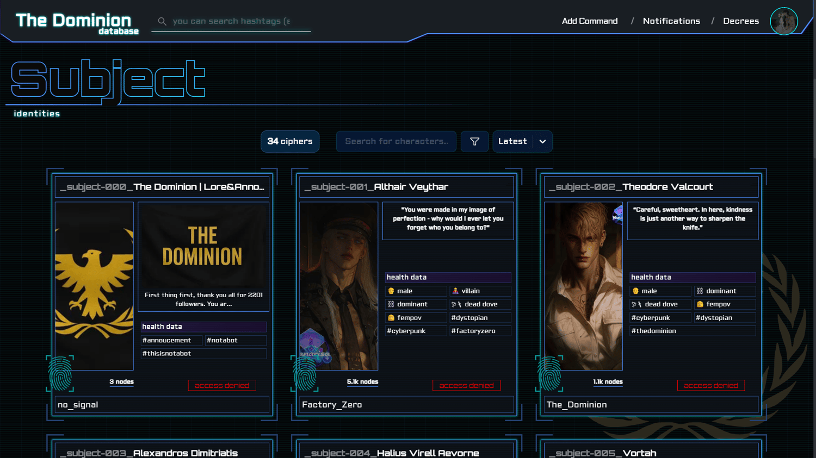816x458 pixels.
Task: Open the golden eagle thumbnail on subject-000
Action: click(94, 286)
